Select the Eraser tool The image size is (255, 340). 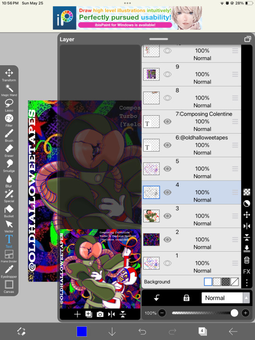click(x=9, y=151)
